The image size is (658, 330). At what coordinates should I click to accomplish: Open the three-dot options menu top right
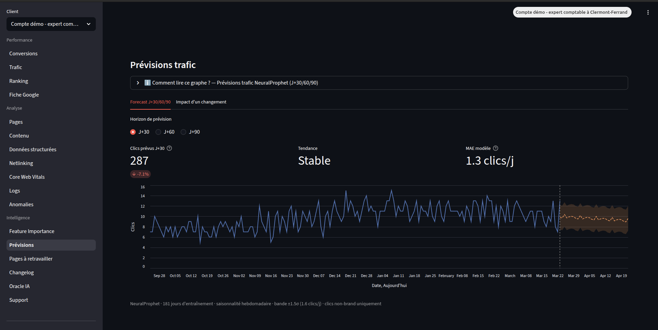tap(648, 12)
